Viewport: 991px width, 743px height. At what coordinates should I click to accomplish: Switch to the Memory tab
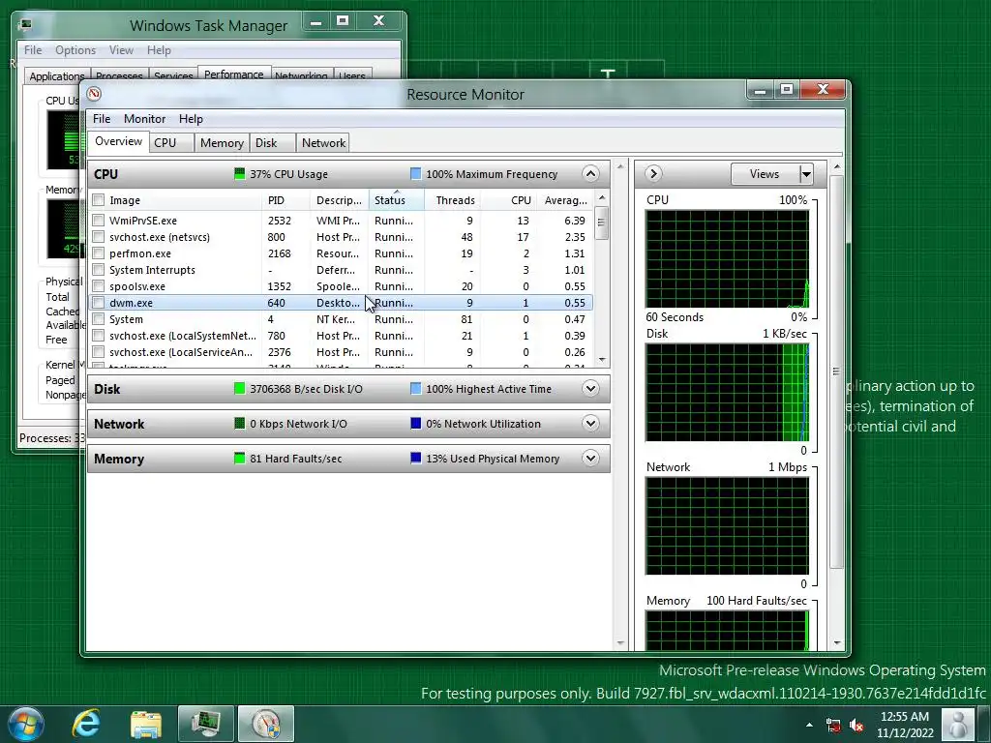(x=222, y=143)
